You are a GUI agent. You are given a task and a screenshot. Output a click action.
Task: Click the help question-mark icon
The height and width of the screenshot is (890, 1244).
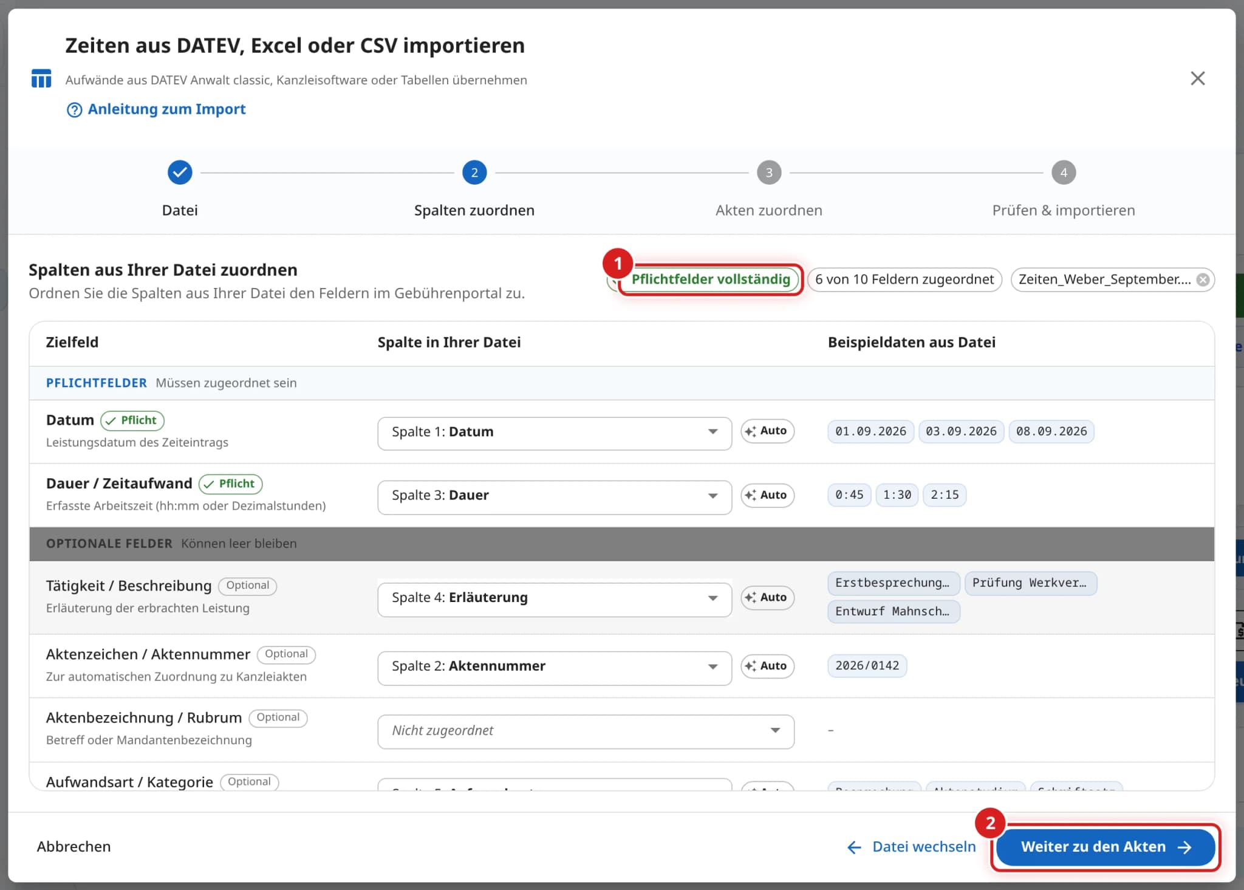pos(74,110)
